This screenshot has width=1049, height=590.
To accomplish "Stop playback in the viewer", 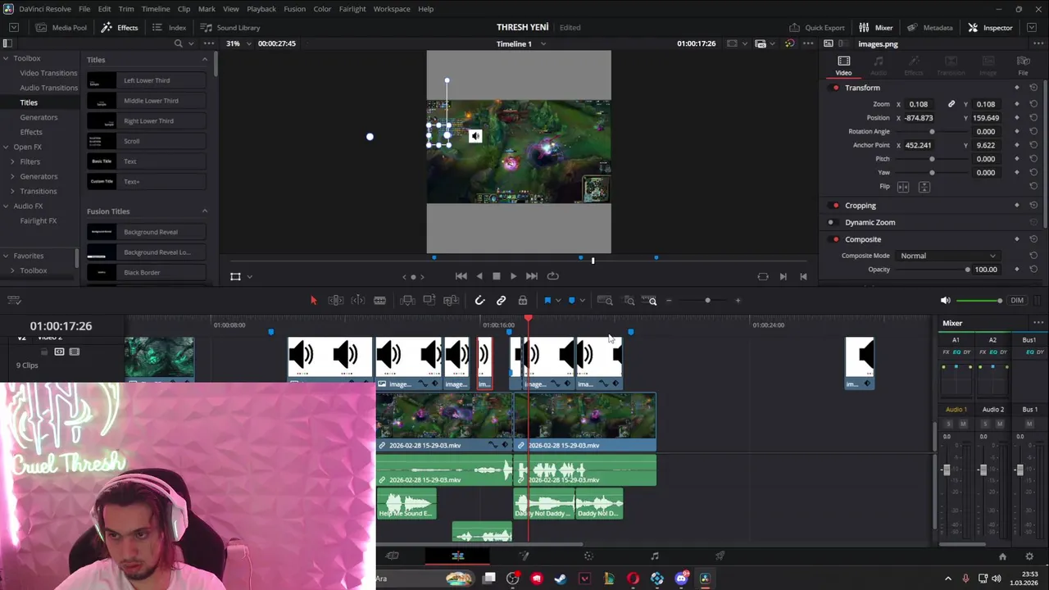I will click(x=496, y=276).
